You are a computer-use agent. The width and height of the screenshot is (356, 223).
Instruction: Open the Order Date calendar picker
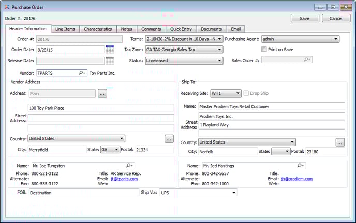click(x=110, y=50)
